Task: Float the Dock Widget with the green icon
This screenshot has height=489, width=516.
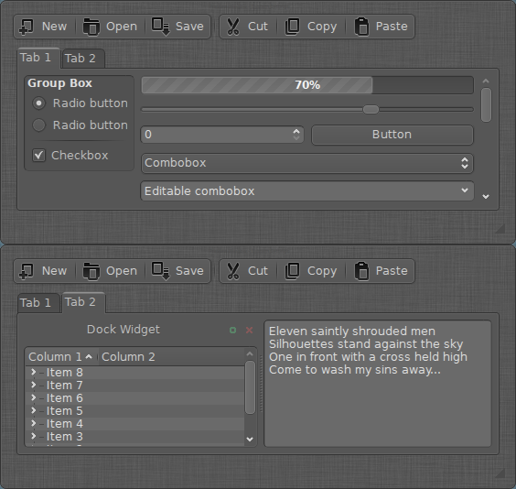Action: tap(232, 330)
